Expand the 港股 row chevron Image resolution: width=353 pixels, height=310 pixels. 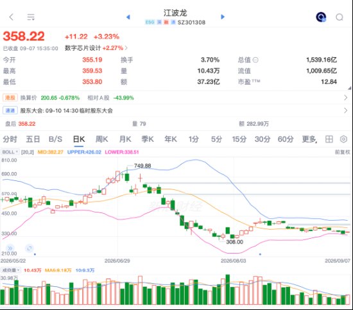pos(346,98)
